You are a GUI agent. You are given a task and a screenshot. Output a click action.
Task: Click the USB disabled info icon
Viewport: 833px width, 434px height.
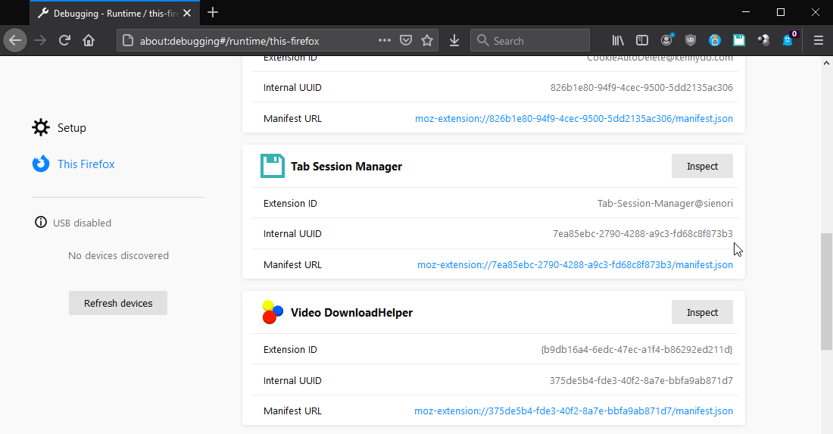tap(41, 222)
